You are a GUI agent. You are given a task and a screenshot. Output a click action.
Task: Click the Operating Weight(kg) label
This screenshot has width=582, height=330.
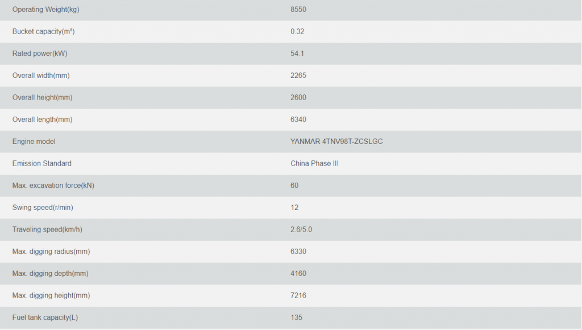[45, 10]
